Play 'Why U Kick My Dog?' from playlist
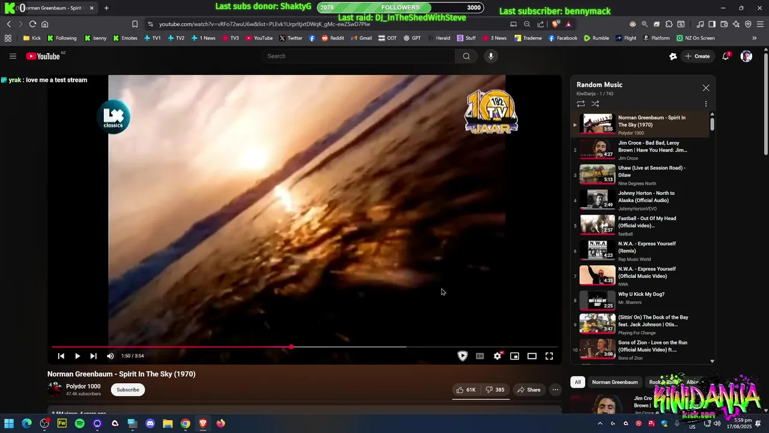The image size is (769, 433). point(640,301)
